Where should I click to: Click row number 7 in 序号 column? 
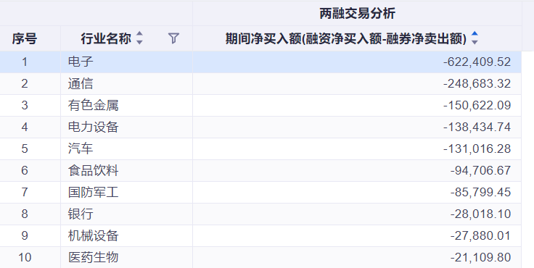click(25, 192)
